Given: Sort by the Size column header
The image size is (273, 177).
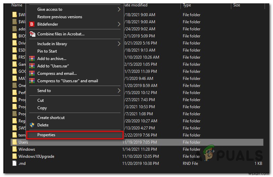Looking at the screenshot, I should [x=237, y=5].
